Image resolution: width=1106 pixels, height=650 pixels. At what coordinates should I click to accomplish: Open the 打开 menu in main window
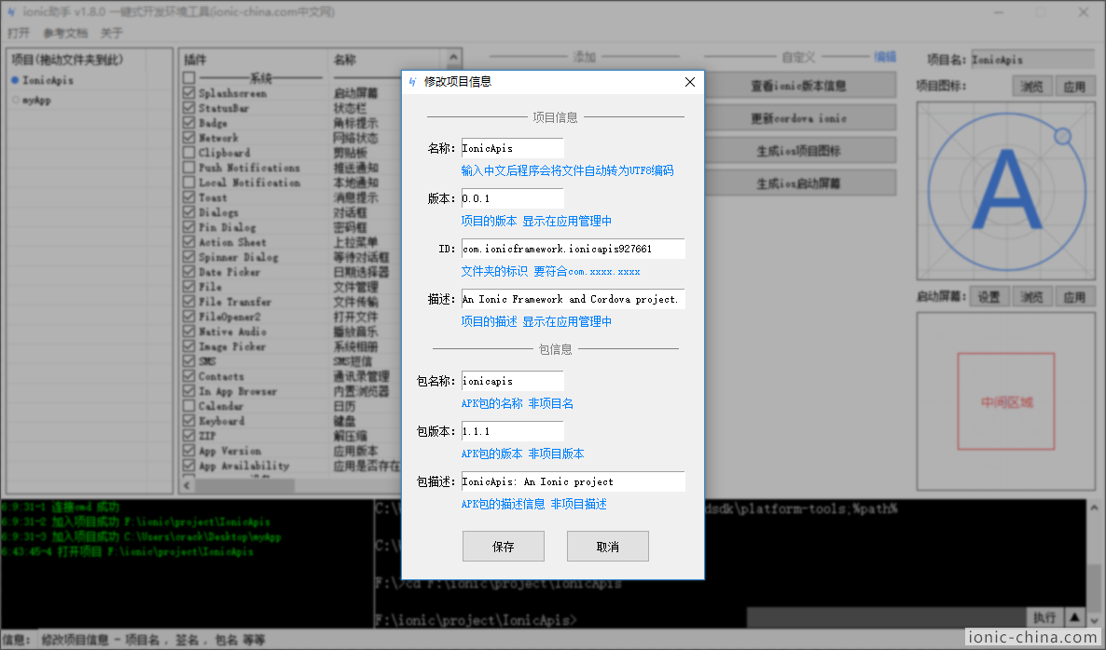tap(19, 34)
